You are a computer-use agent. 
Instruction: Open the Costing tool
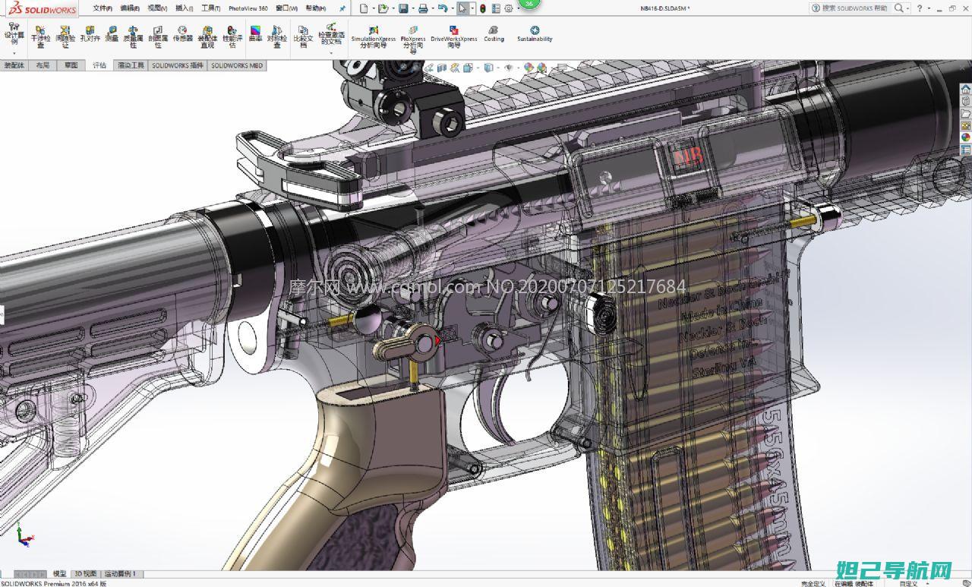(494, 34)
